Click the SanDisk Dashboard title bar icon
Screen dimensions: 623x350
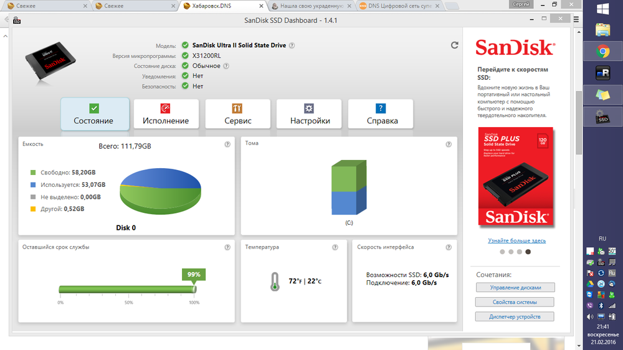[x=17, y=21]
